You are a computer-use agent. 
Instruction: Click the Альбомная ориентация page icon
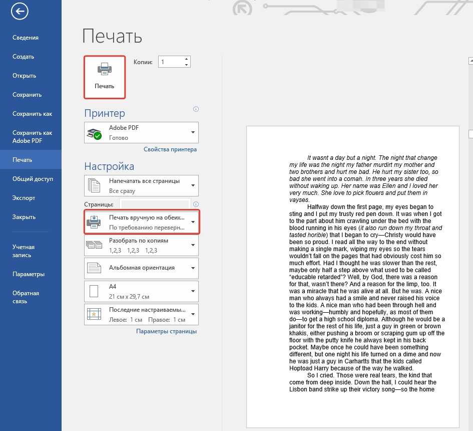[94, 268]
